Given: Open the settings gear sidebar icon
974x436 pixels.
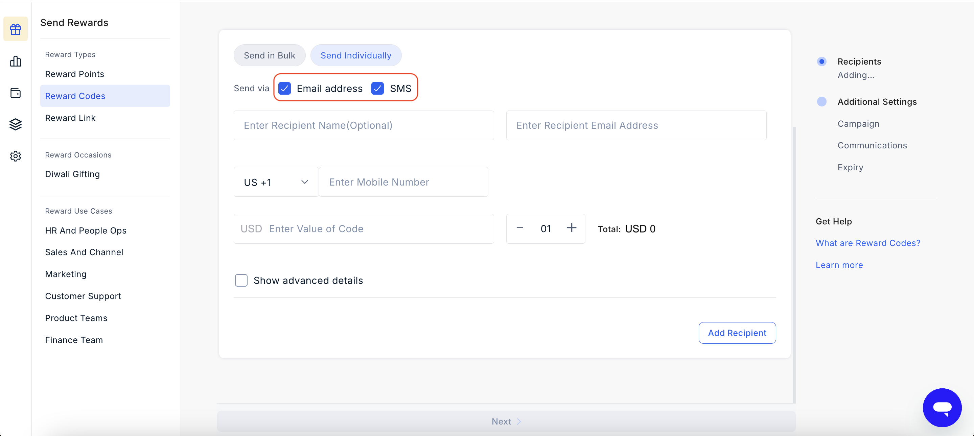Looking at the screenshot, I should coord(16,156).
